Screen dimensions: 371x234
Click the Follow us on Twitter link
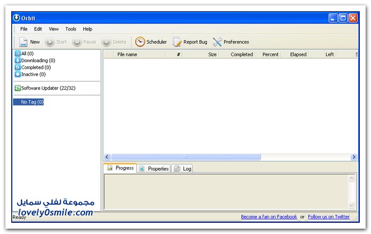click(x=329, y=217)
